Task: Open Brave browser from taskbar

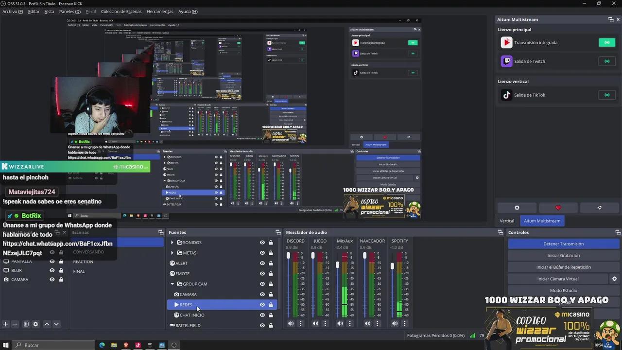Action: coord(126,345)
